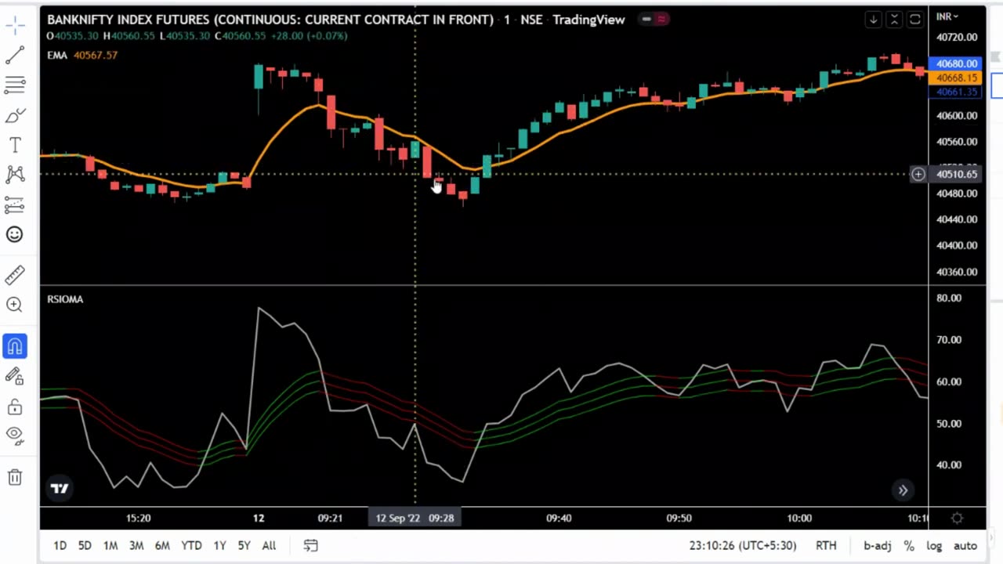Select the text annotation tool
The image size is (1003, 564).
click(x=15, y=145)
